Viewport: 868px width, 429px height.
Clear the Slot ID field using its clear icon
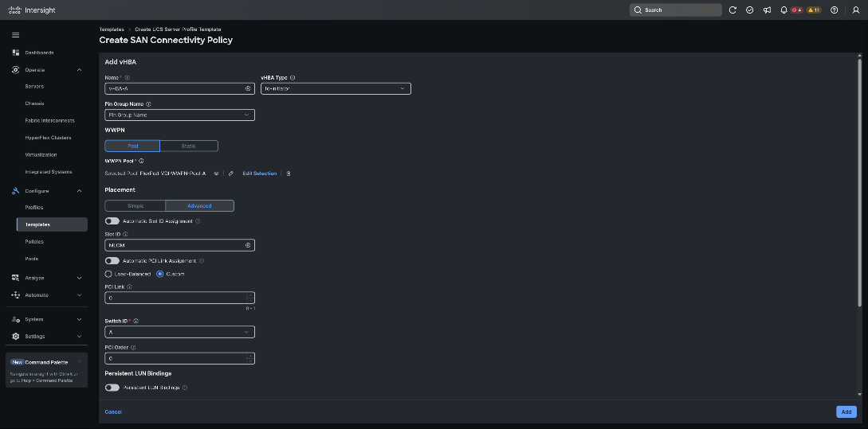click(248, 245)
